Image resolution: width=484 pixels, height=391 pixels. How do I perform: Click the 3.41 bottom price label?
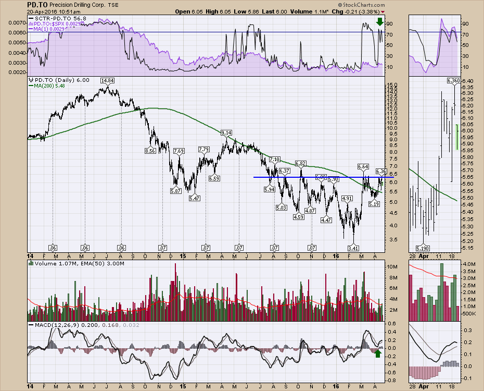[353, 248]
